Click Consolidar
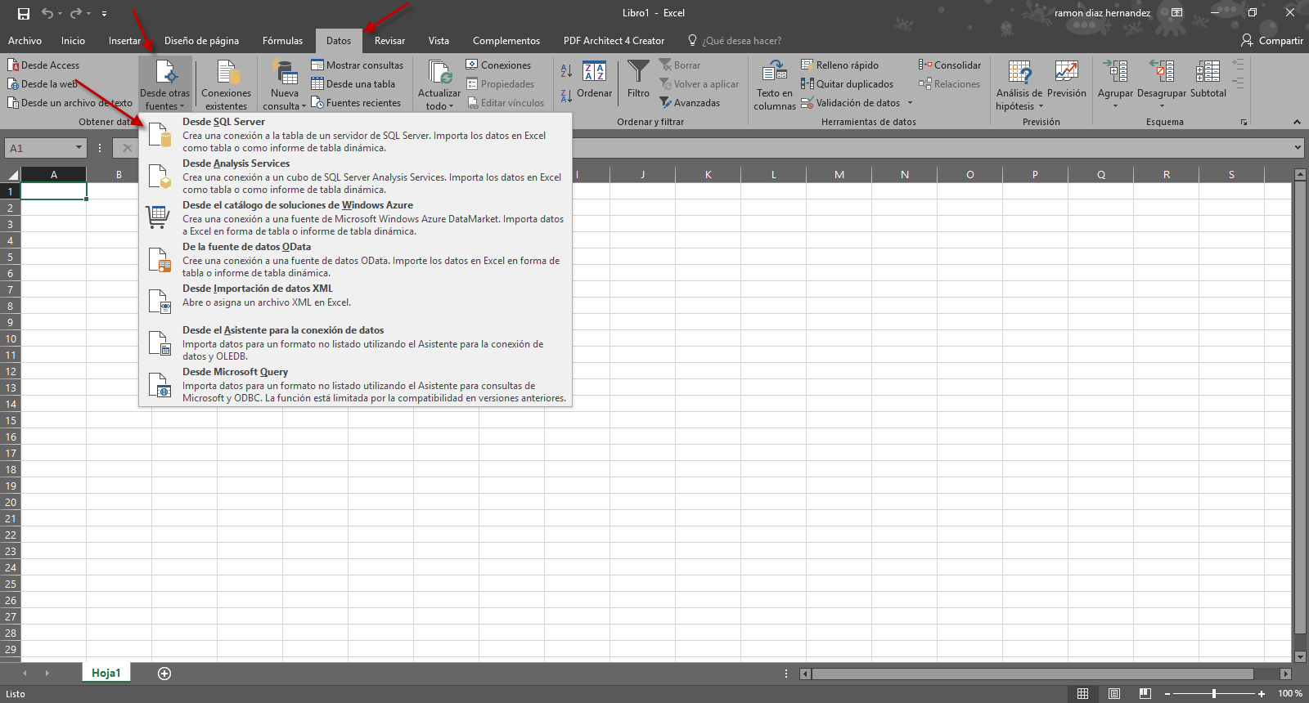 950,65
